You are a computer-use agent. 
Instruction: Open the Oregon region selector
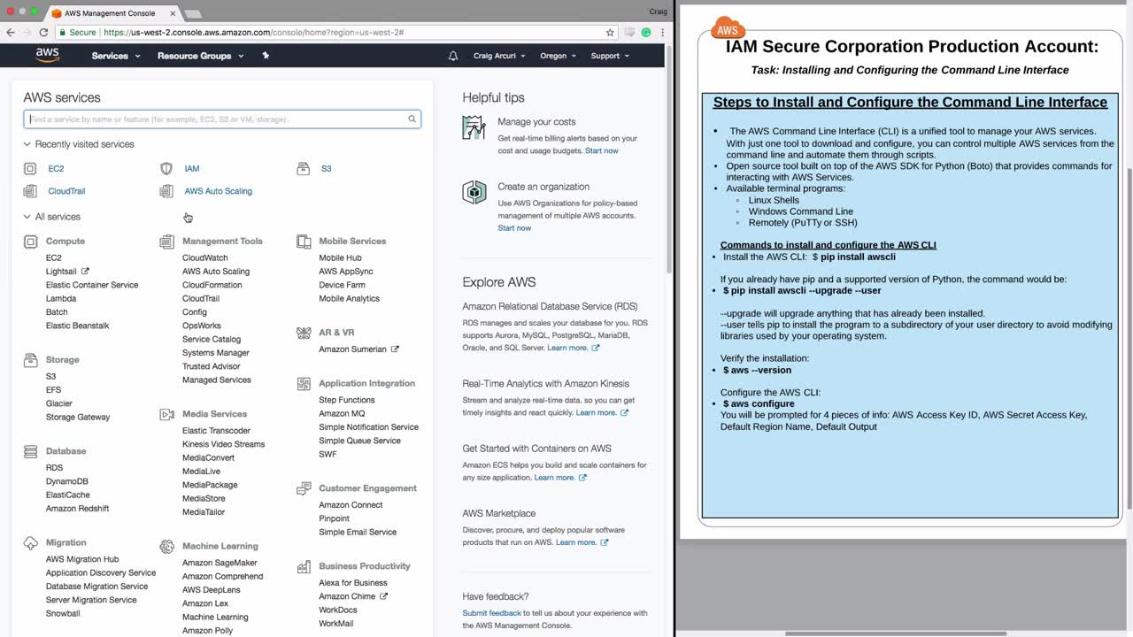pyautogui.click(x=558, y=56)
